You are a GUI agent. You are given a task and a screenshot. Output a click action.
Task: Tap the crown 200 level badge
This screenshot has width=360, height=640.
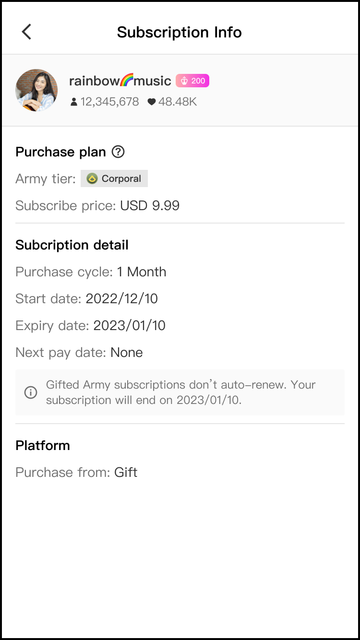pyautogui.click(x=192, y=81)
